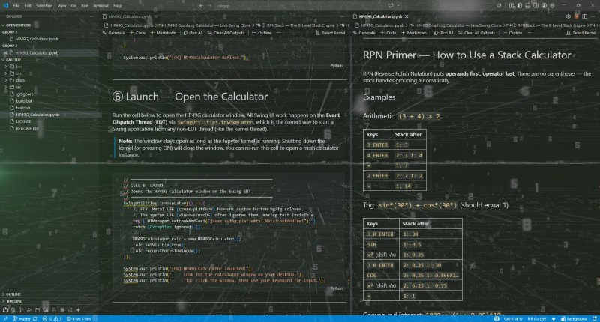Click the master branch indicator in status bar
Viewport: 600px width, 322px height.
(x=22, y=318)
